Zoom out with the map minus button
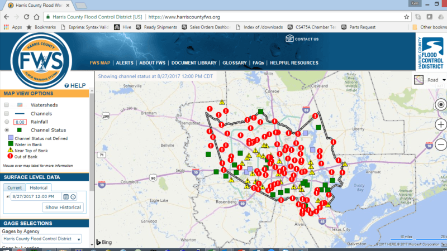This screenshot has width=447, height=251. coord(441,144)
